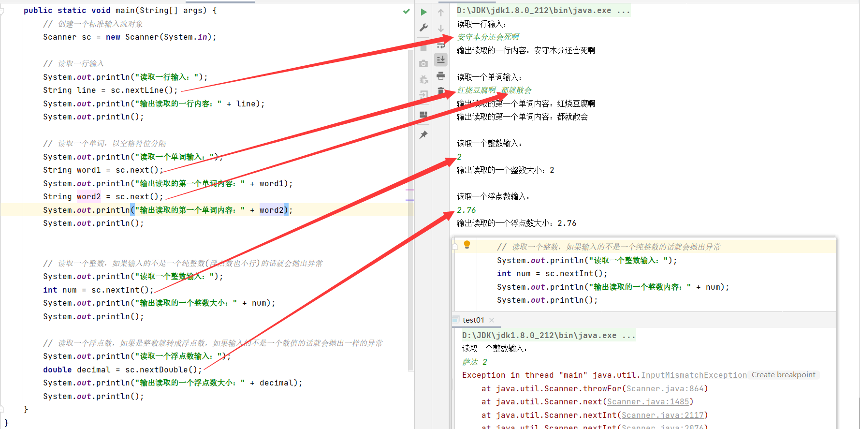Close the test01 run tab
The height and width of the screenshot is (429, 860).
pyautogui.click(x=492, y=320)
